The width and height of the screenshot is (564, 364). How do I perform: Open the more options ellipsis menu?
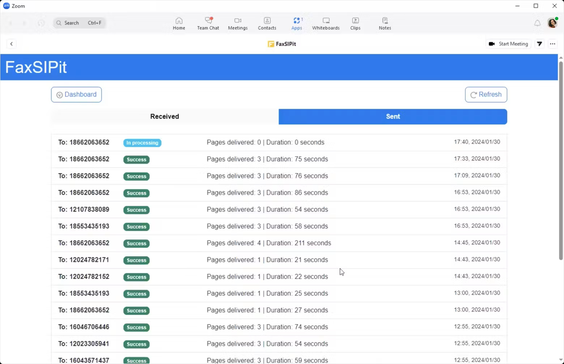click(553, 44)
